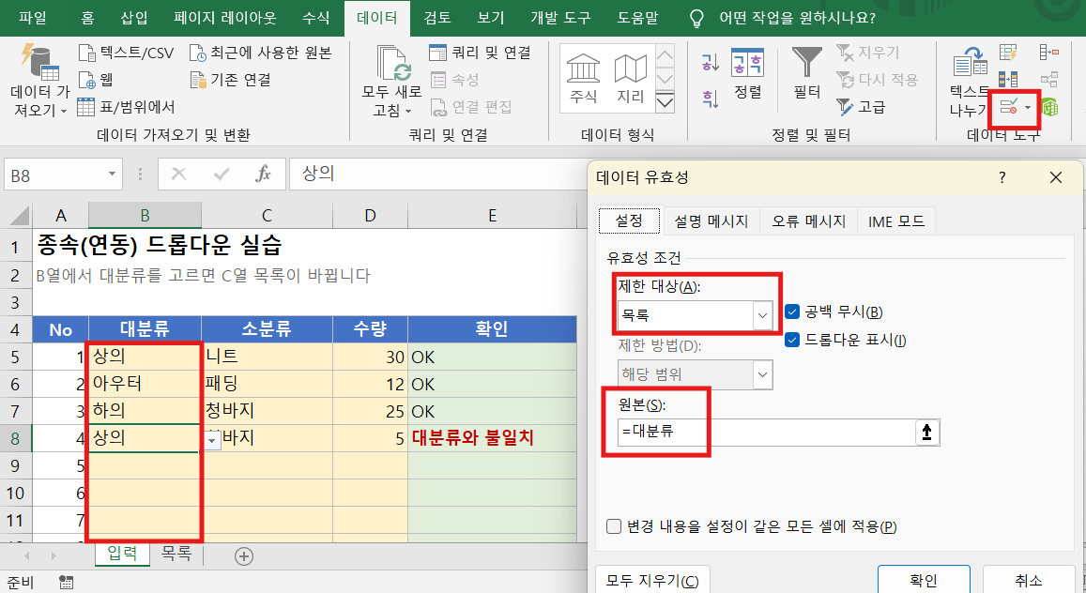Switch to the 개발 도구 ribbon tab
The height and width of the screenshot is (593, 1086).
[560, 18]
